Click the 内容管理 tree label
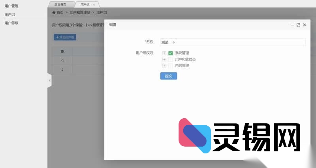The image size is (316, 168). [182, 66]
